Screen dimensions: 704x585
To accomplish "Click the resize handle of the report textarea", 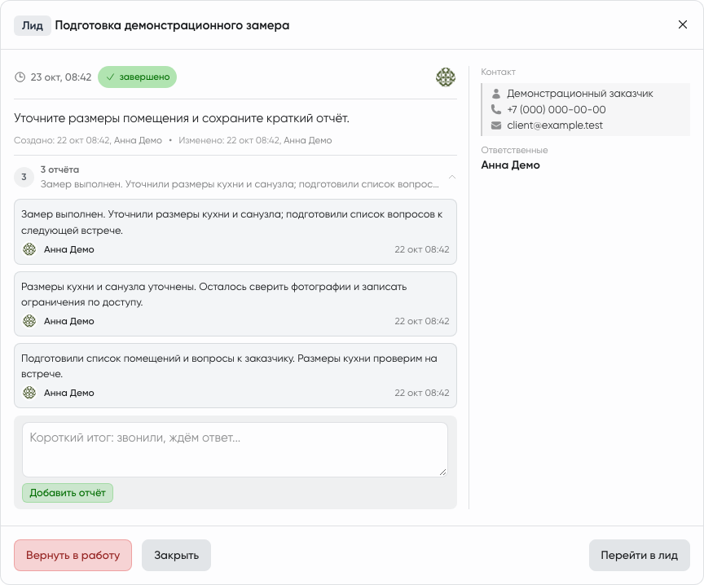I will [443, 472].
